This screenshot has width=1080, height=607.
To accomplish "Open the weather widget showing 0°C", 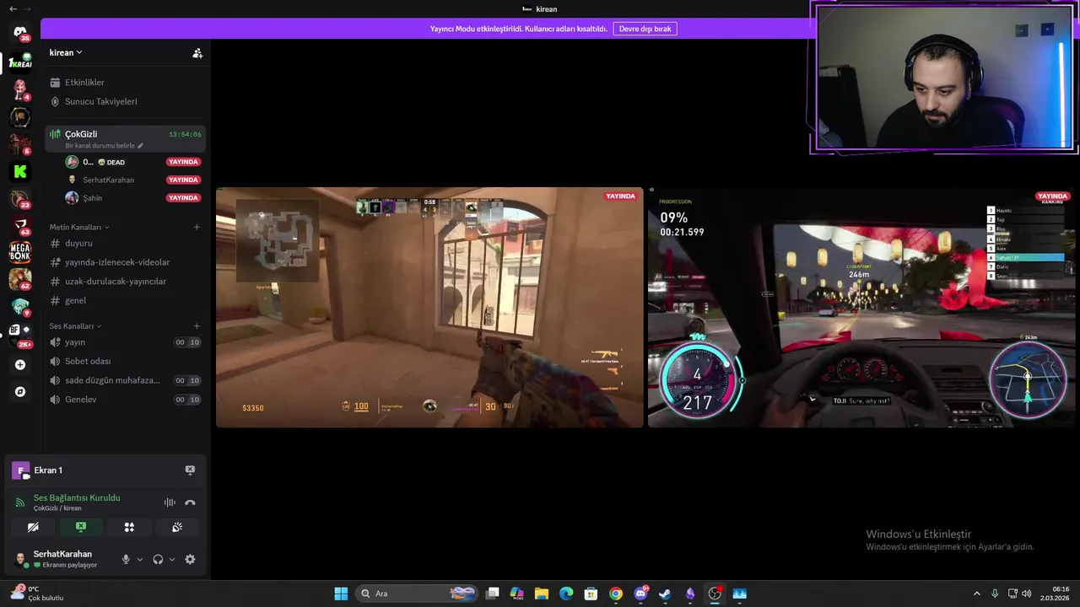I will point(37,594).
